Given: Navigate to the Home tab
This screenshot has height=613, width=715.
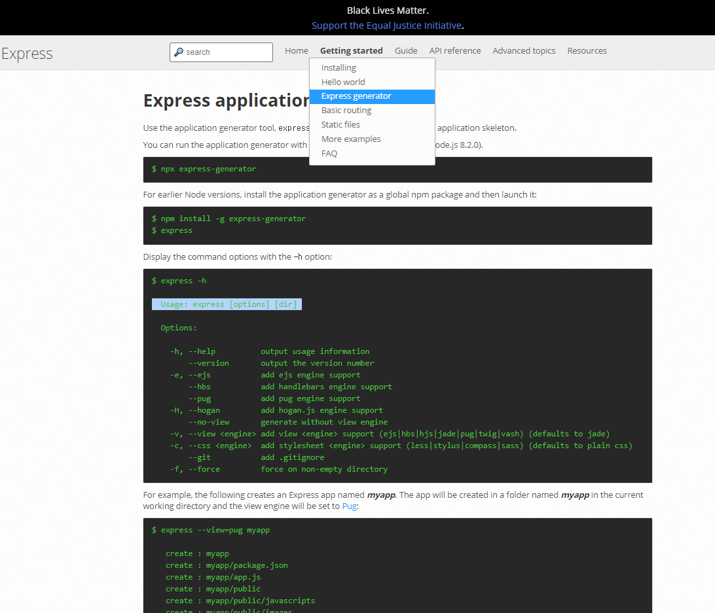Looking at the screenshot, I should (x=296, y=50).
